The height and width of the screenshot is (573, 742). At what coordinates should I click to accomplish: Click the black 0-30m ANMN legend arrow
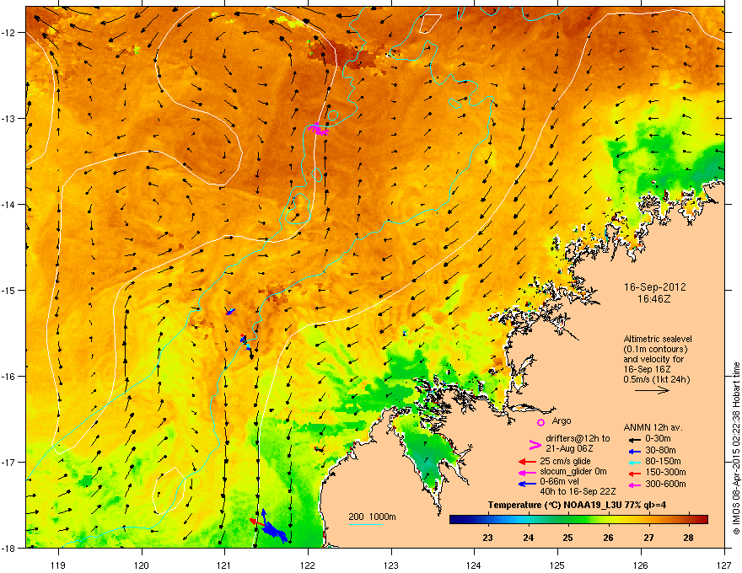tap(635, 439)
